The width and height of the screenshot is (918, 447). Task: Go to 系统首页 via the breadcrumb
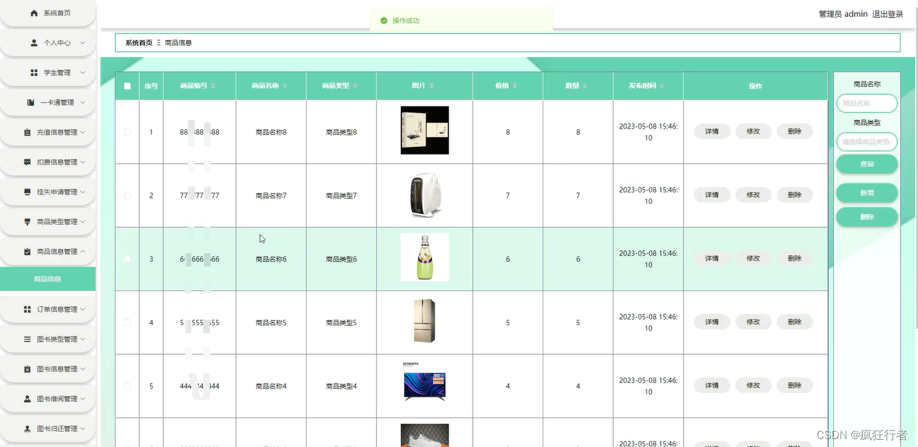coord(139,43)
